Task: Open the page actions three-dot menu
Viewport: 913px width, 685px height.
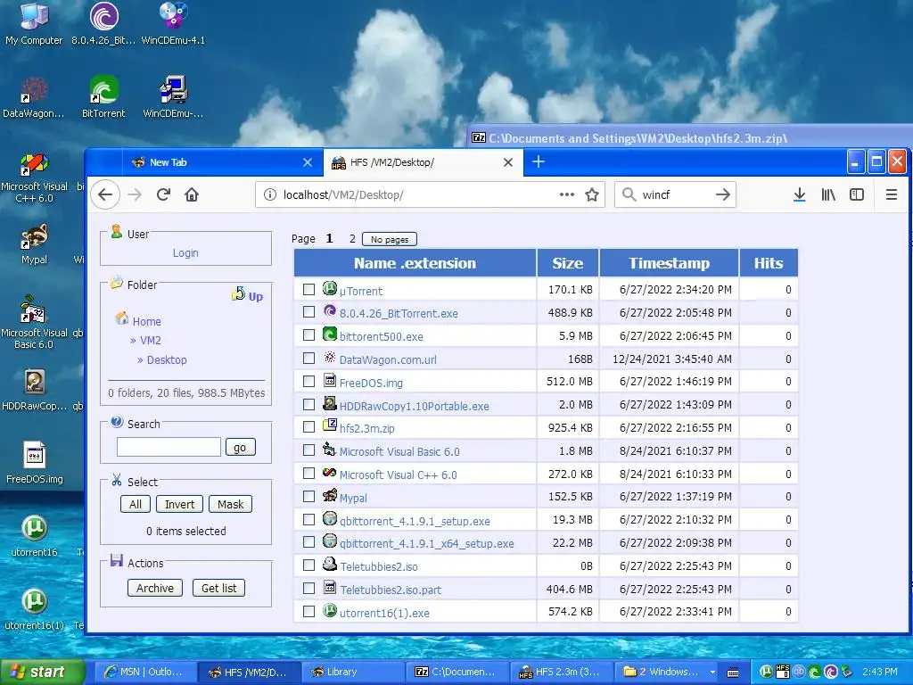Action: [x=566, y=194]
